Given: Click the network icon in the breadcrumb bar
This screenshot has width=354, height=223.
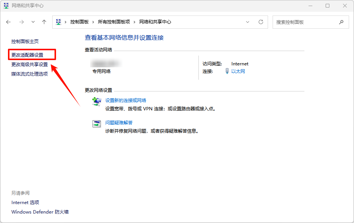Looking at the screenshot, I should point(58,22).
